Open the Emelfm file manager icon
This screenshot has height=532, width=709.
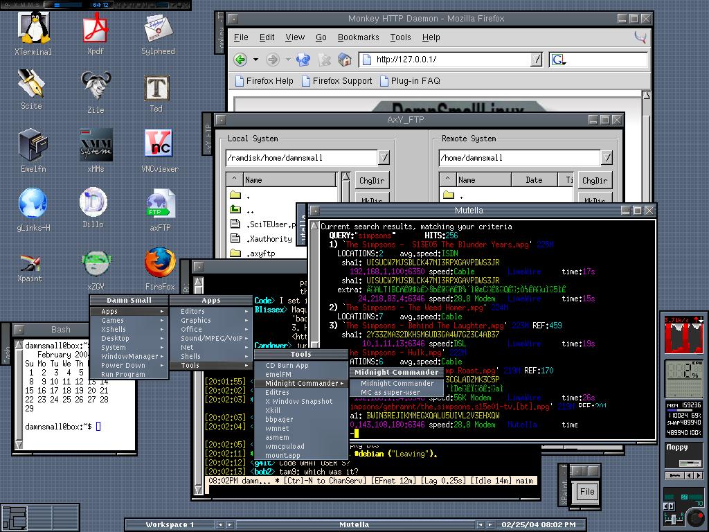(x=33, y=145)
